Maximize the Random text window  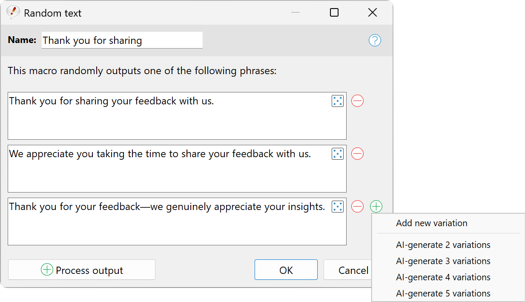(x=334, y=13)
